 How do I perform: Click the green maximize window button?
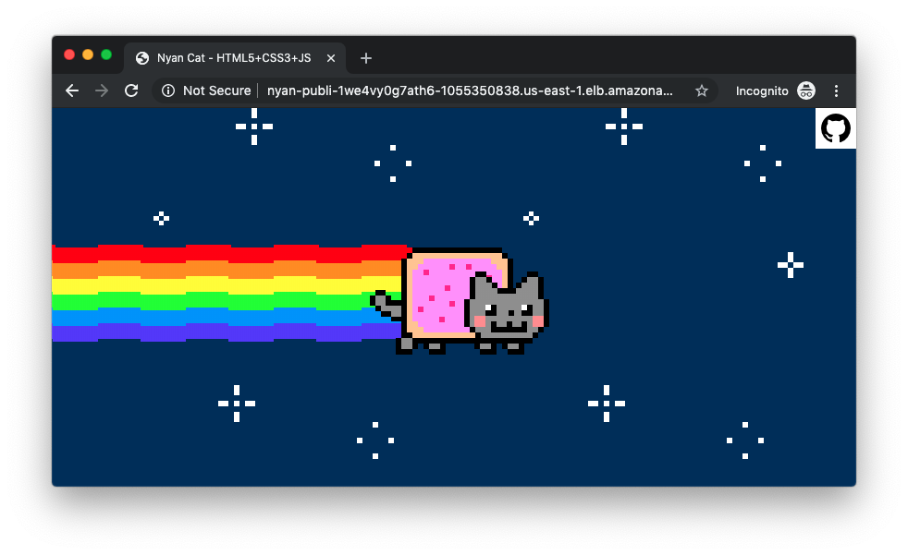click(106, 54)
